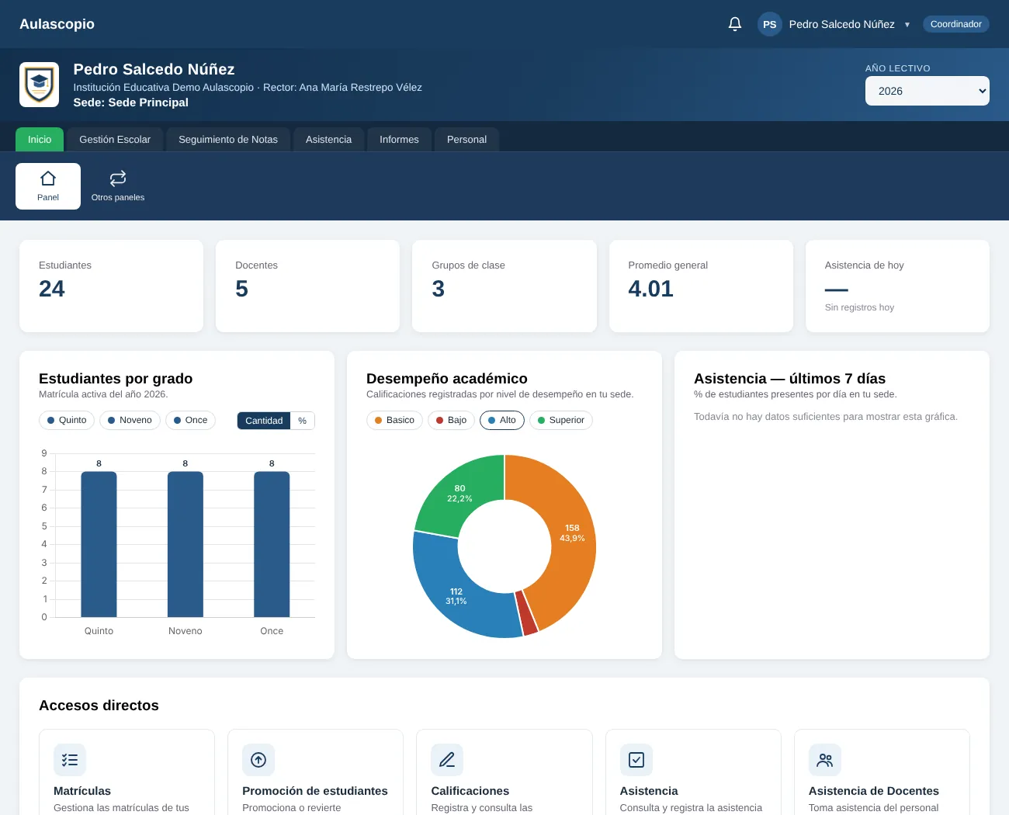Click the Quinto bar in the chart

99,544
